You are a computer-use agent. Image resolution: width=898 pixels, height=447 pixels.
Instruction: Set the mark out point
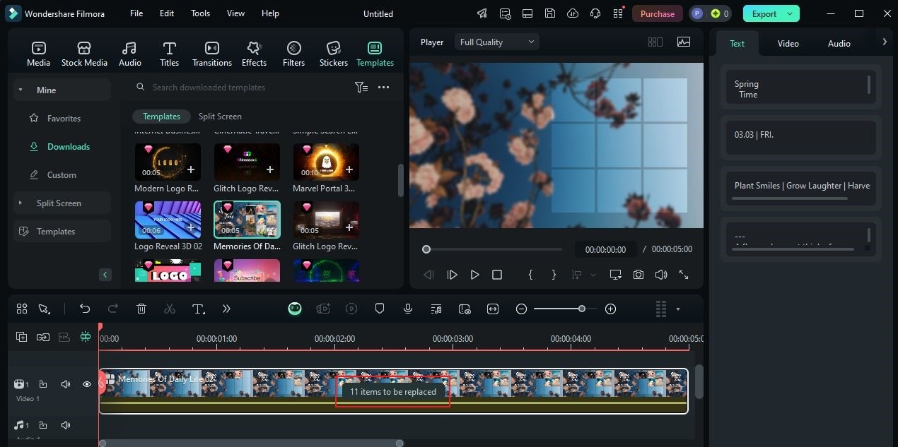[x=554, y=275]
